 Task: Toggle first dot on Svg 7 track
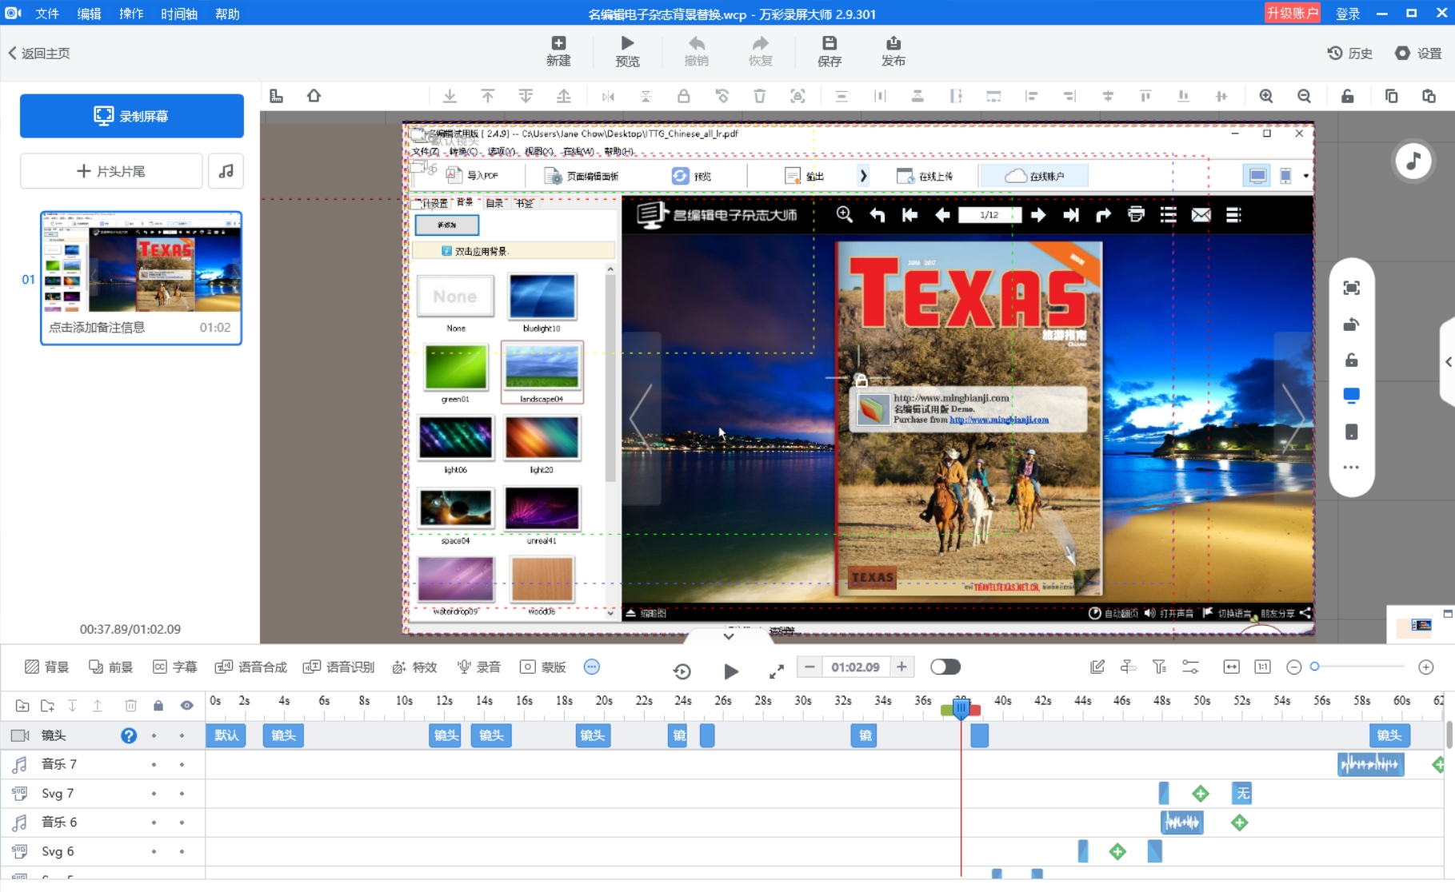154,794
